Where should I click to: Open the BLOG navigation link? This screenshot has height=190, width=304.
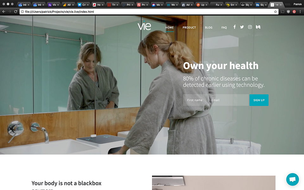coord(209,28)
